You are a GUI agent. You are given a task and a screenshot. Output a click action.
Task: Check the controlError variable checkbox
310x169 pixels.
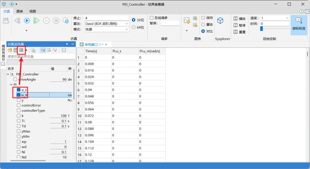18,106
